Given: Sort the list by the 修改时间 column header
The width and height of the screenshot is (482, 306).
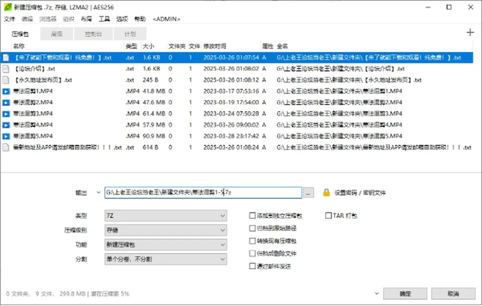Looking at the screenshot, I should [214, 46].
